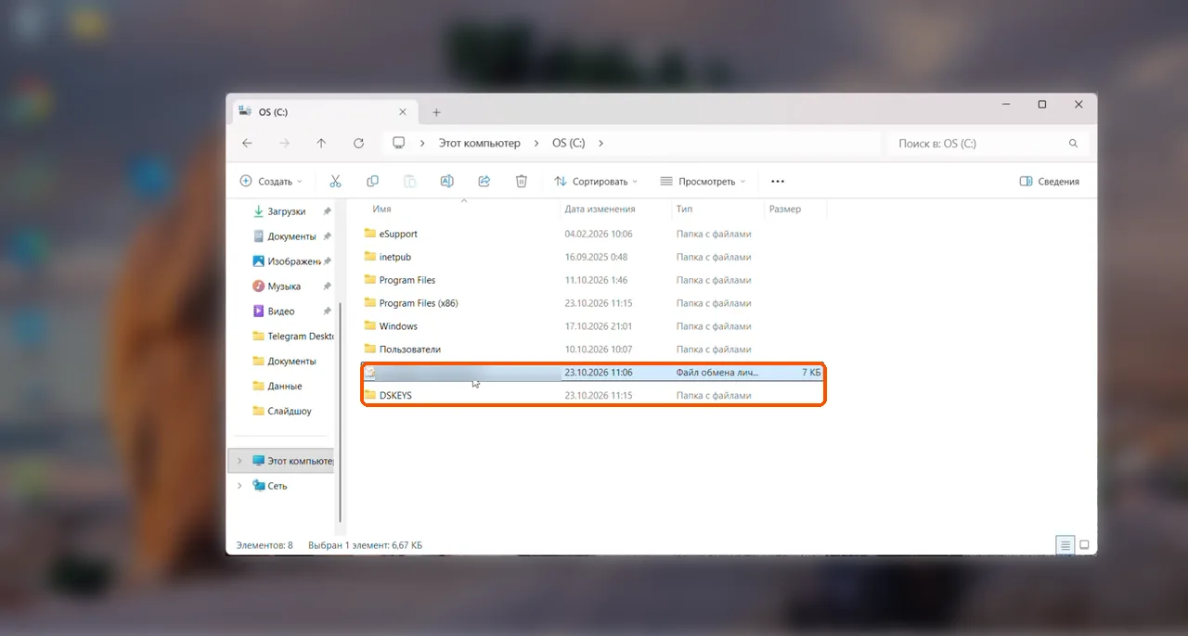1188x636 pixels.
Task: Open the Просмотреть view menu
Action: pyautogui.click(x=704, y=182)
